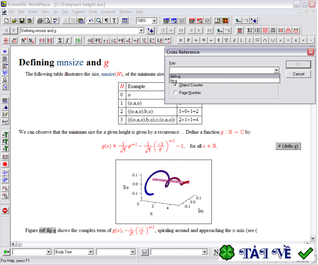Open the Typeset menu
This screenshot has height=265, width=318.
[x=78, y=12]
